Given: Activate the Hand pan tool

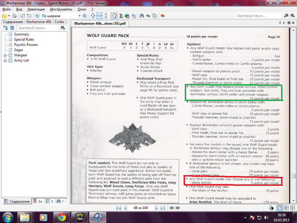Looking at the screenshot, I should pyautogui.click(x=114, y=16).
